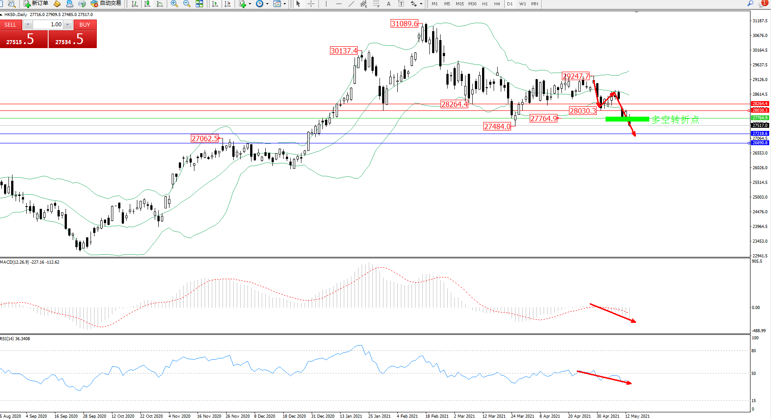Viewport: 771px width, 419px height.
Task: Expand the chart templates dropdown arrow
Action: (284, 4)
